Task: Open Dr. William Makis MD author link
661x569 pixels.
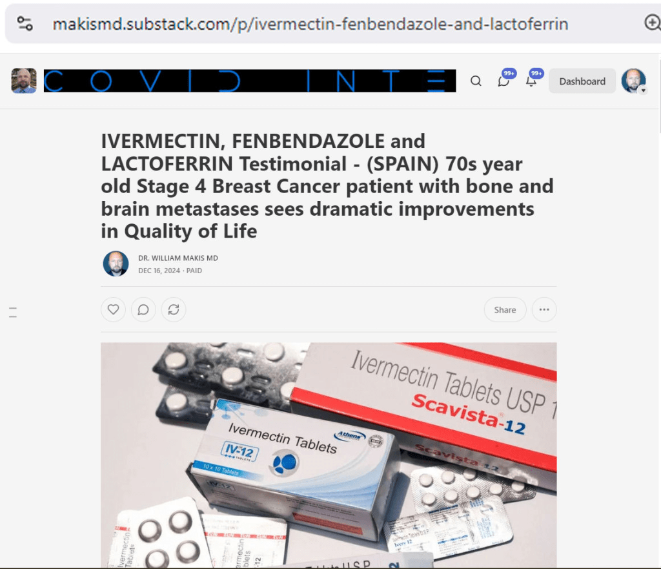Action: click(178, 258)
